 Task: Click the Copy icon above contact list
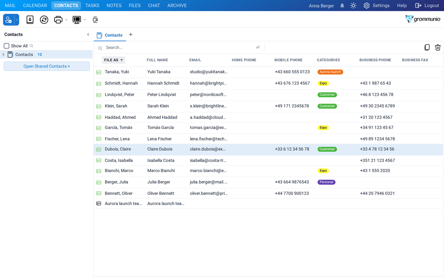pyautogui.click(x=427, y=47)
